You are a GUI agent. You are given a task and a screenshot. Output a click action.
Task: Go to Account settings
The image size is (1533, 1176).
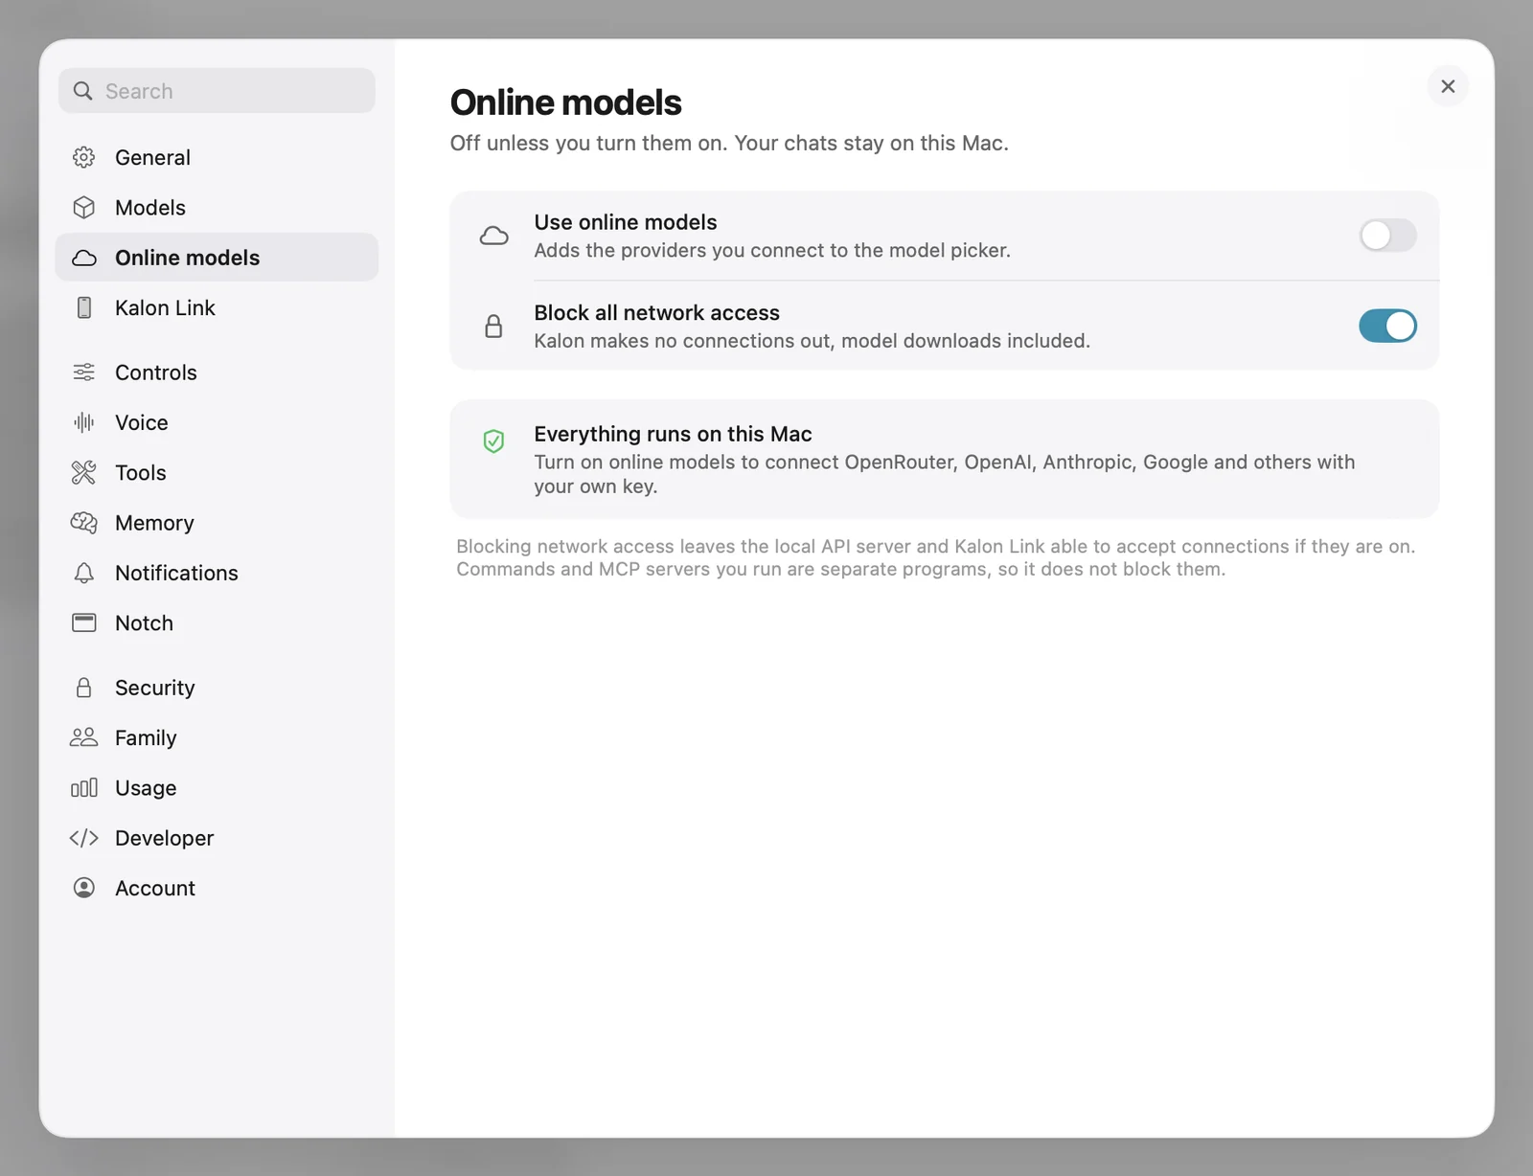(x=217, y=888)
